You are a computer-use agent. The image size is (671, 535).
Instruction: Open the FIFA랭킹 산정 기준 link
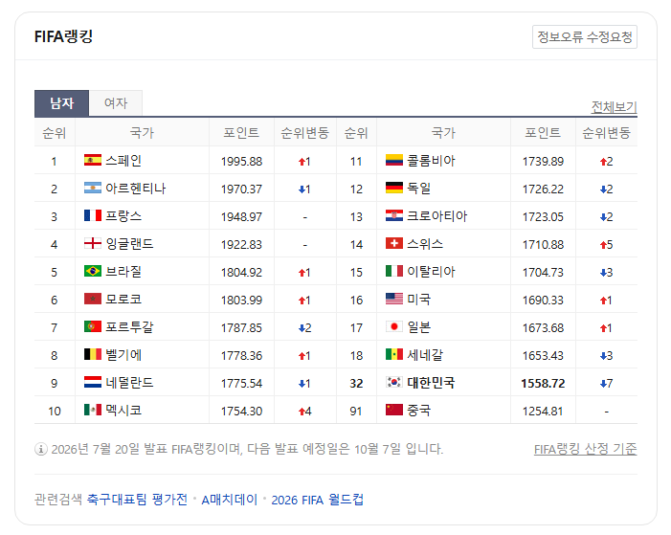586,449
